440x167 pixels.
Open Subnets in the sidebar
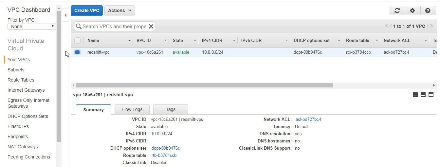[x=16, y=70]
